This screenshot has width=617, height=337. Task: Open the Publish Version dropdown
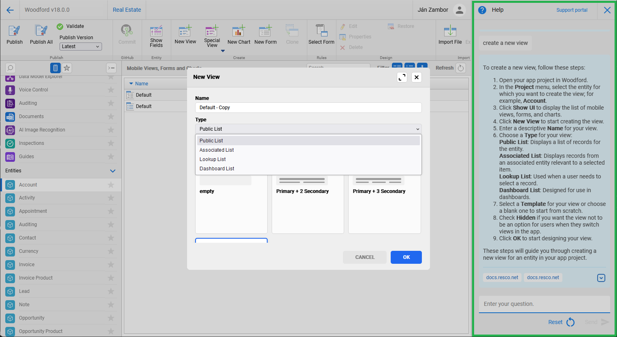pyautogui.click(x=81, y=47)
